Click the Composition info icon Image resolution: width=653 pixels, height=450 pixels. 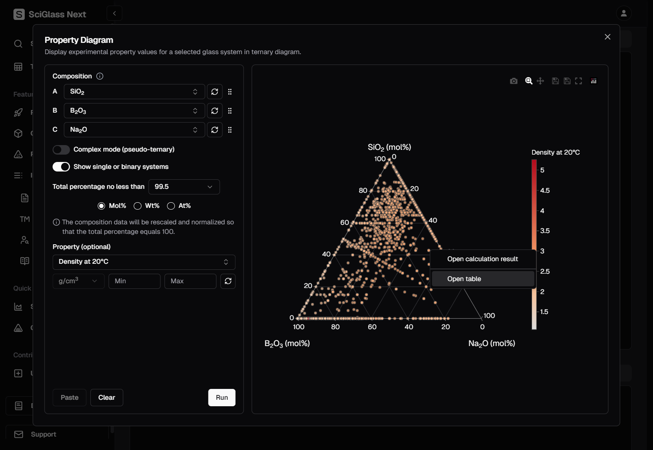(100, 76)
